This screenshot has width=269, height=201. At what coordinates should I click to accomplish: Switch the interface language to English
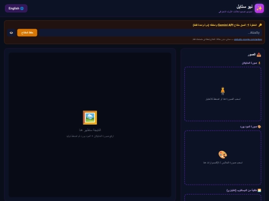pos(16,8)
